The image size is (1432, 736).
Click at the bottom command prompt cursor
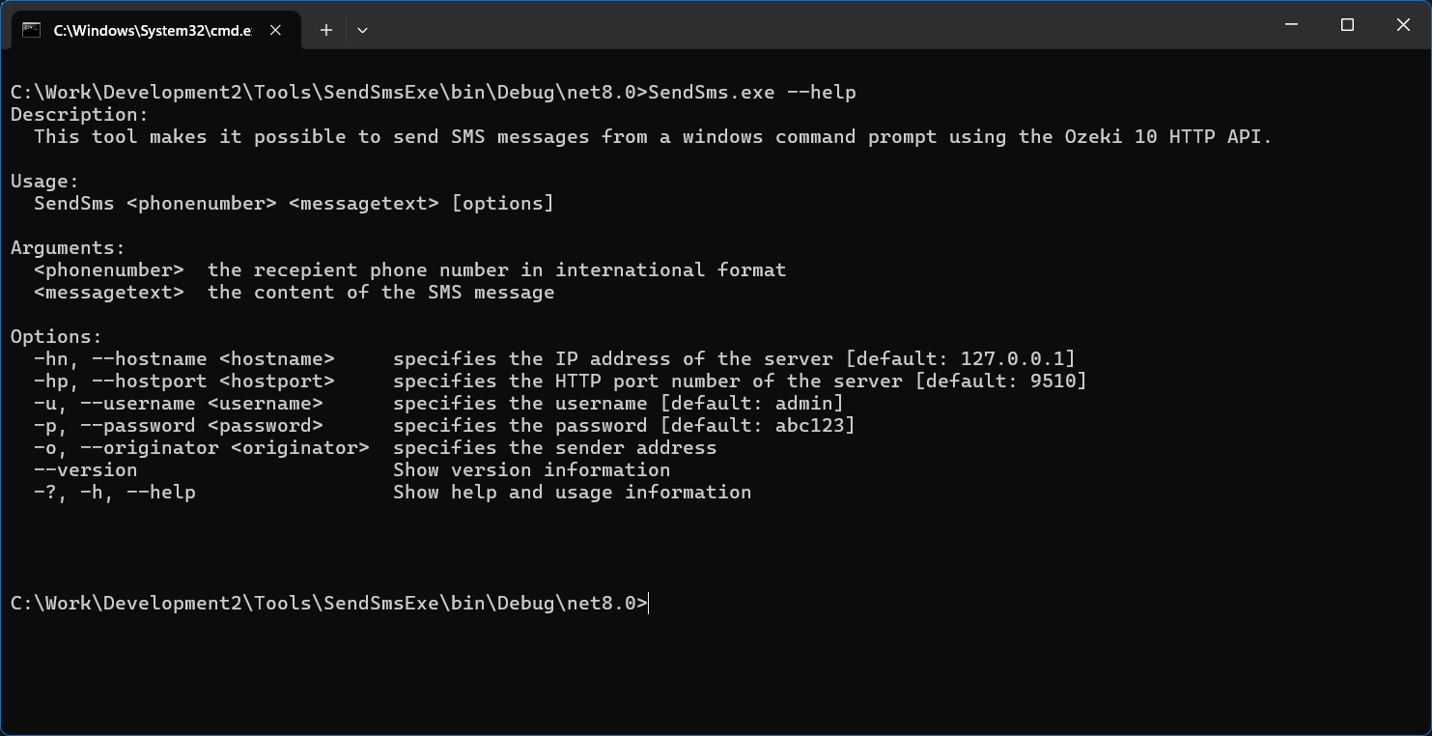tap(650, 604)
